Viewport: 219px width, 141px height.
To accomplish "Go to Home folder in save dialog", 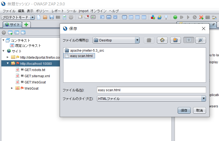I will point(162,40).
